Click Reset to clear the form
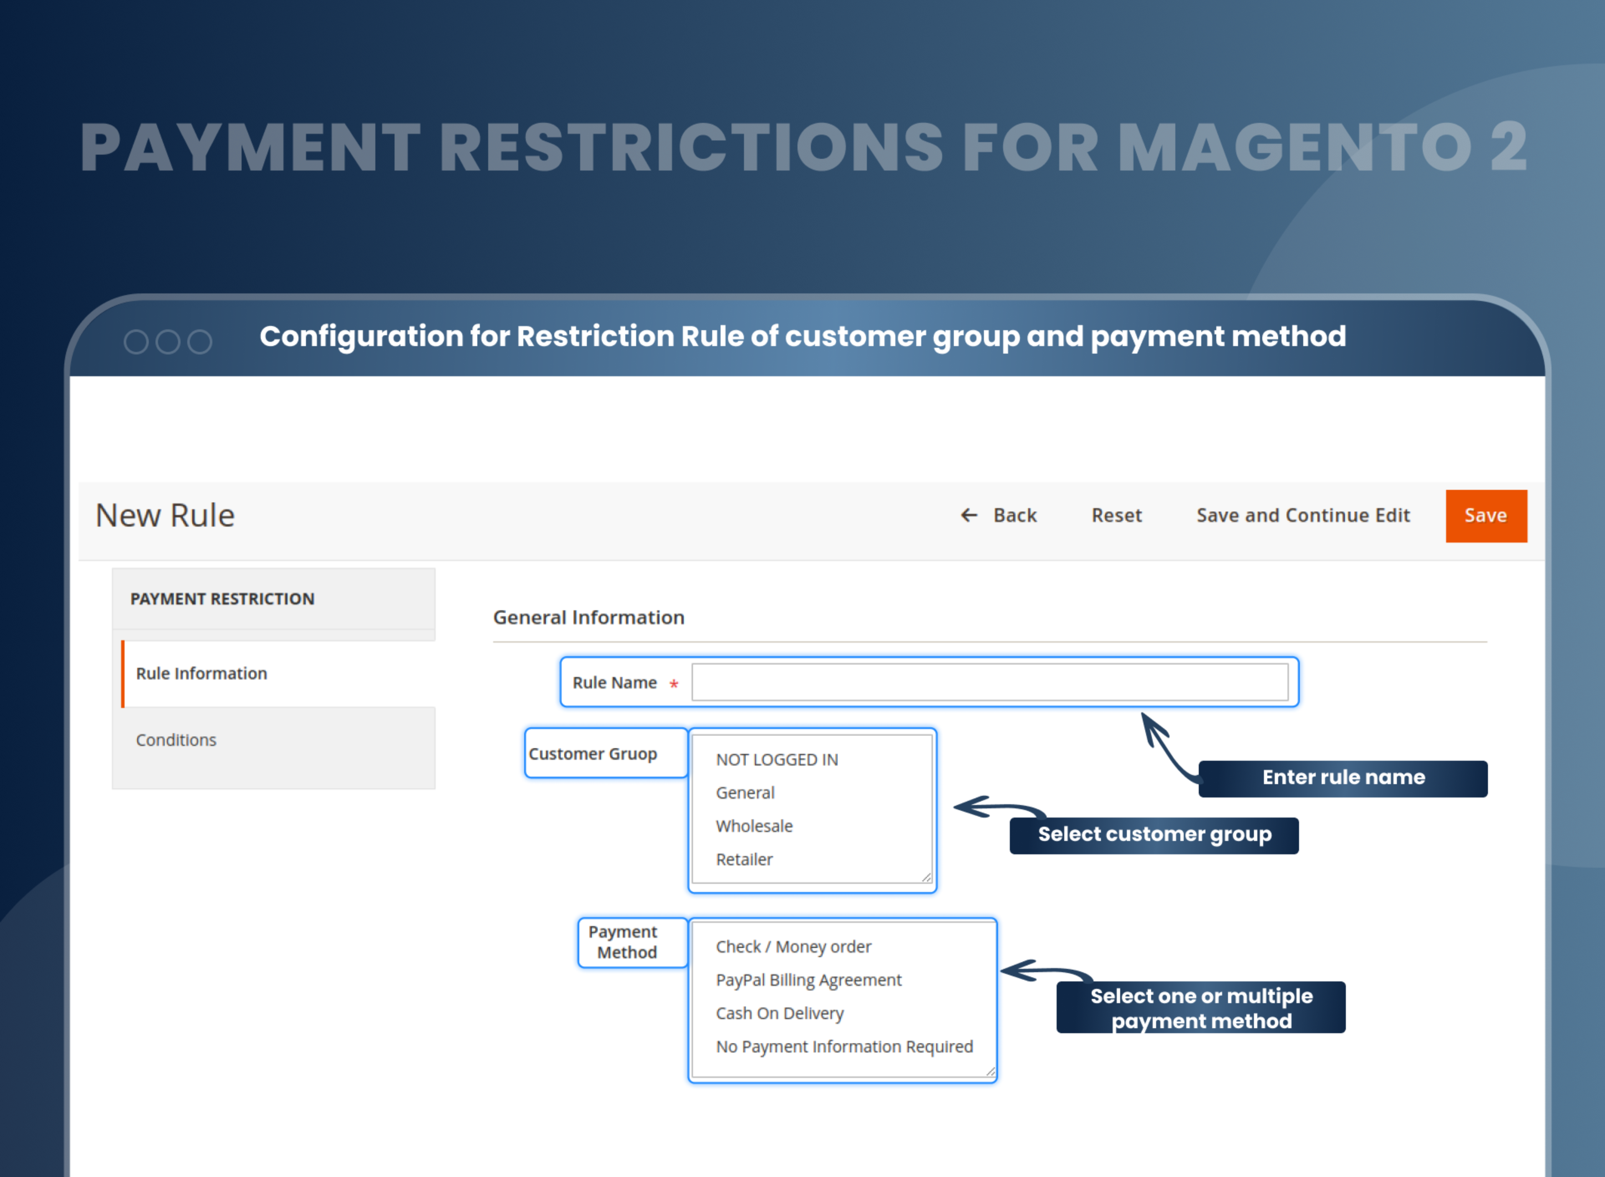1605x1177 pixels. click(1116, 515)
